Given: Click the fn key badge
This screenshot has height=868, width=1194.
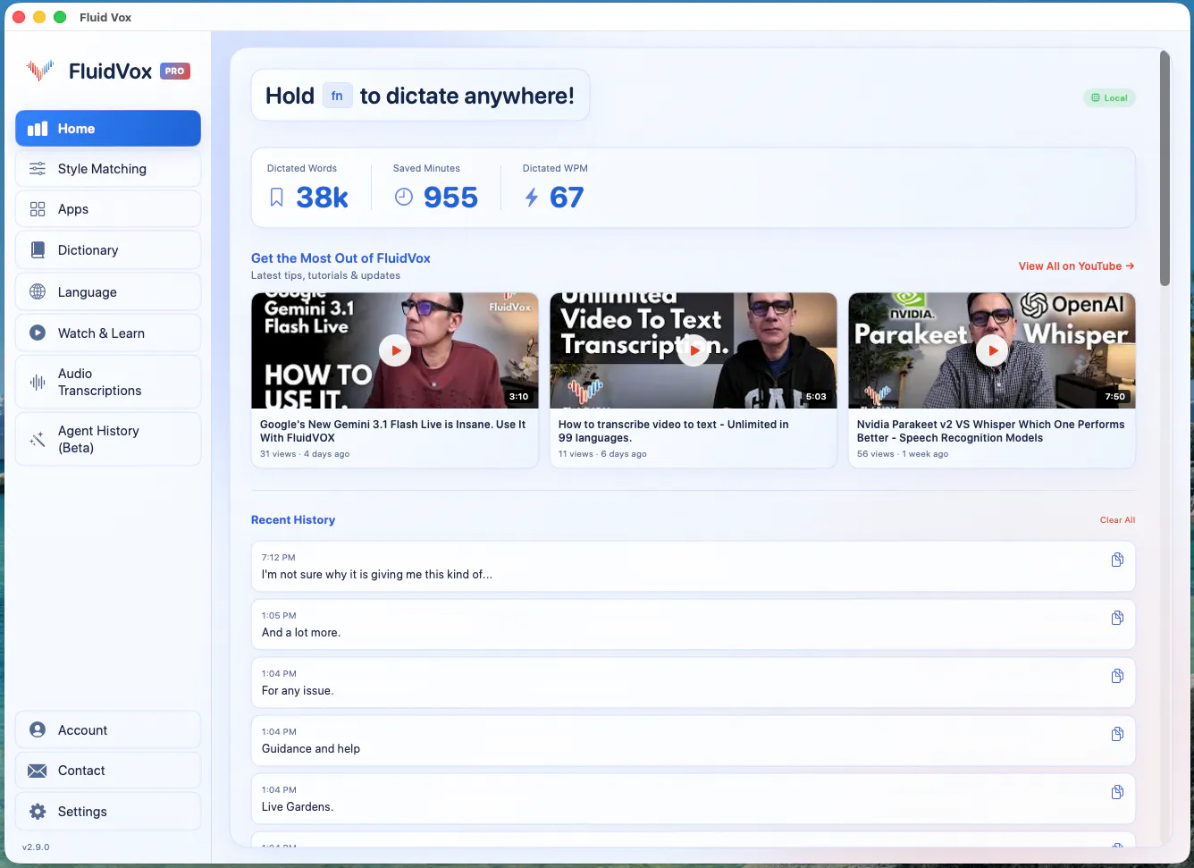Looking at the screenshot, I should (337, 96).
